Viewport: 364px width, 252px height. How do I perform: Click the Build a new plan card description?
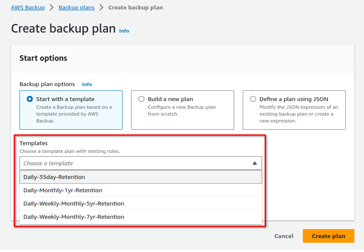point(182,111)
